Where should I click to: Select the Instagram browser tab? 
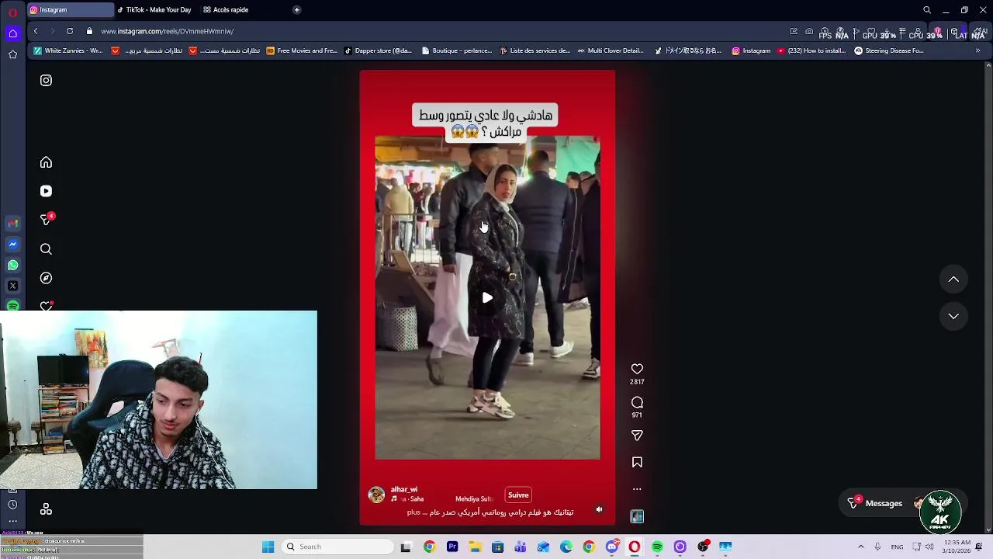point(70,10)
